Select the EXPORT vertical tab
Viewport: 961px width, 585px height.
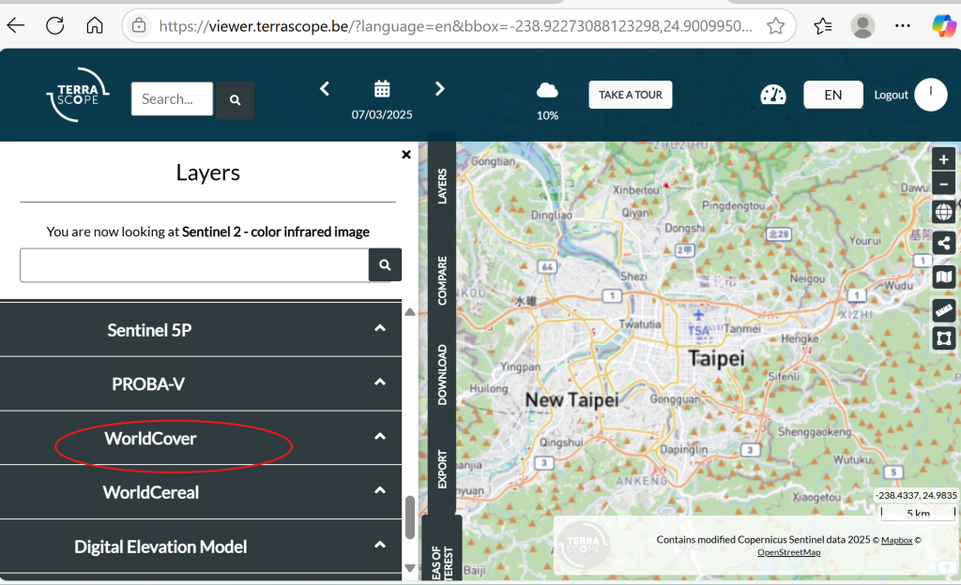coord(442,470)
